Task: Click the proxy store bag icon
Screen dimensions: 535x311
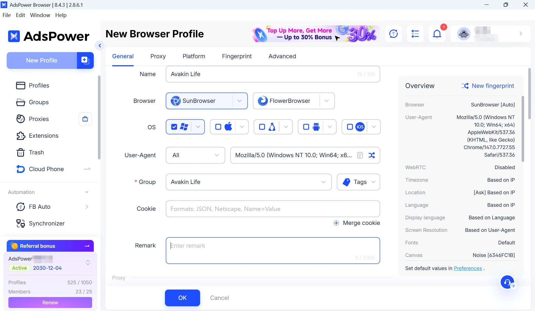Action: [85, 119]
